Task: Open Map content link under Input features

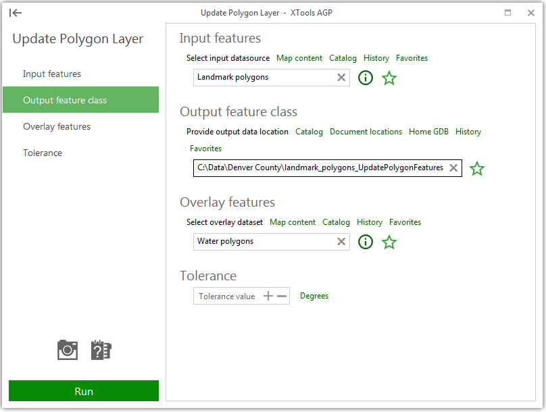Action: (299, 58)
